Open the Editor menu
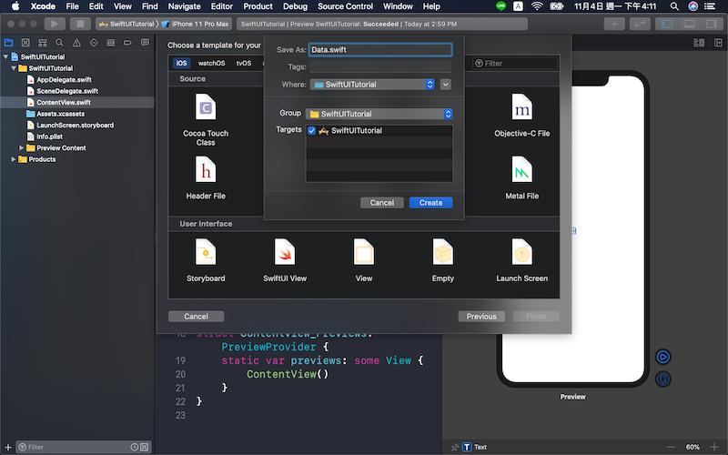The width and height of the screenshot is (728, 455). coord(221,6)
